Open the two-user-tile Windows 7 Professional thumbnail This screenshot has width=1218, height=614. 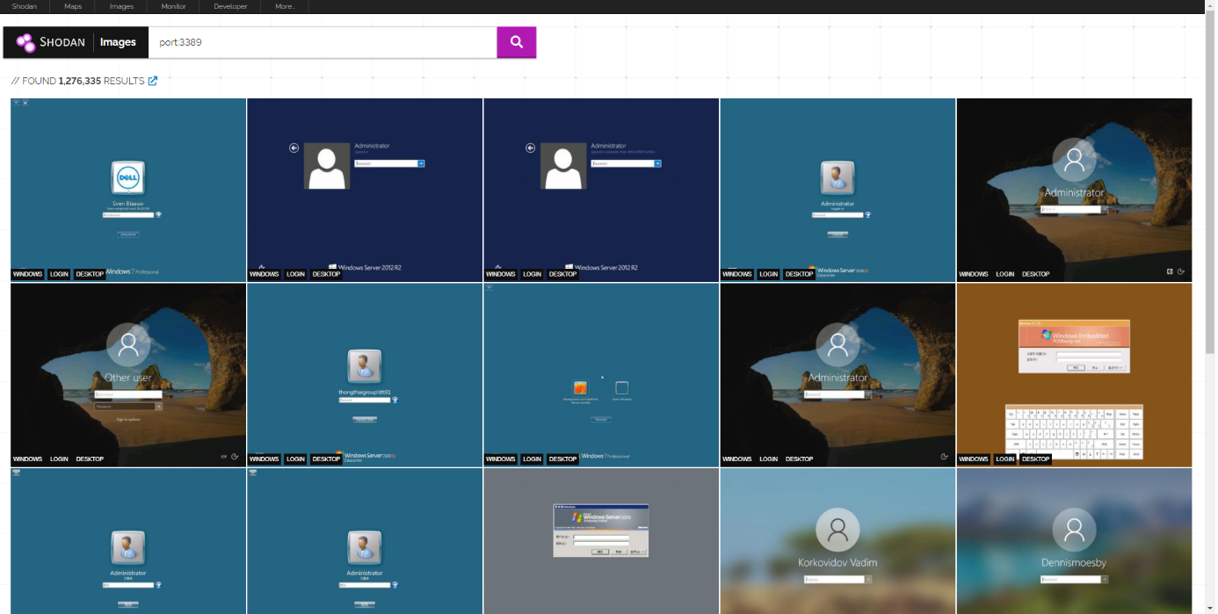(x=601, y=375)
